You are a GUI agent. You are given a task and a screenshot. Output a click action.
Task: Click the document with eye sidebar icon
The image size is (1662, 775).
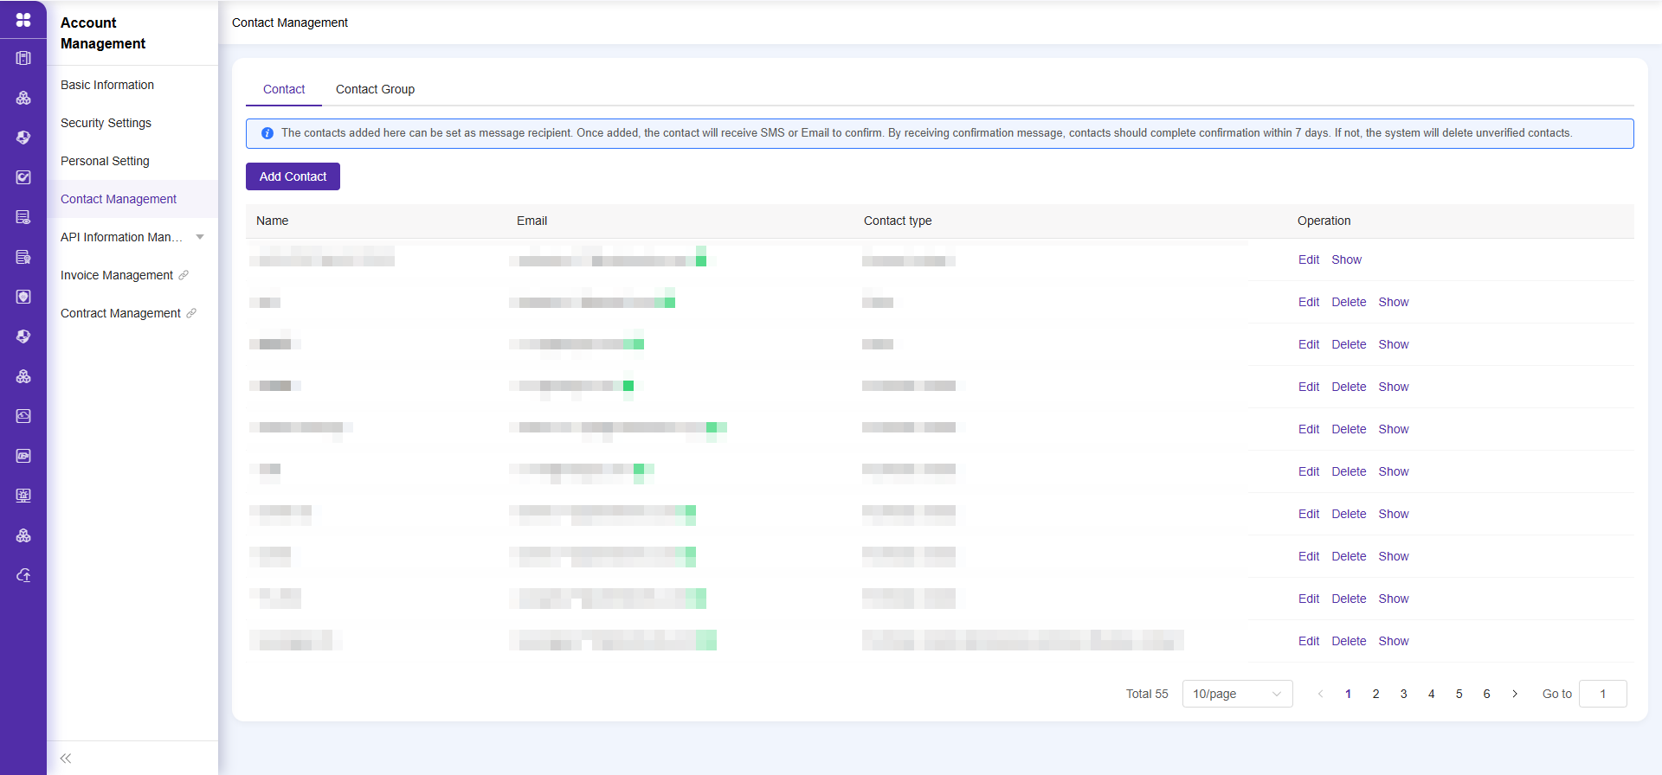(x=23, y=217)
